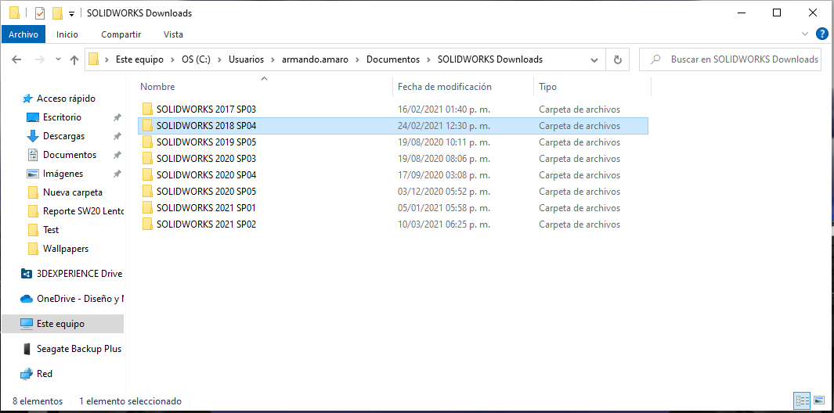Click Properties icon in Quick Access Toolbar
Viewport: 834px width, 413px height.
pos(40,13)
